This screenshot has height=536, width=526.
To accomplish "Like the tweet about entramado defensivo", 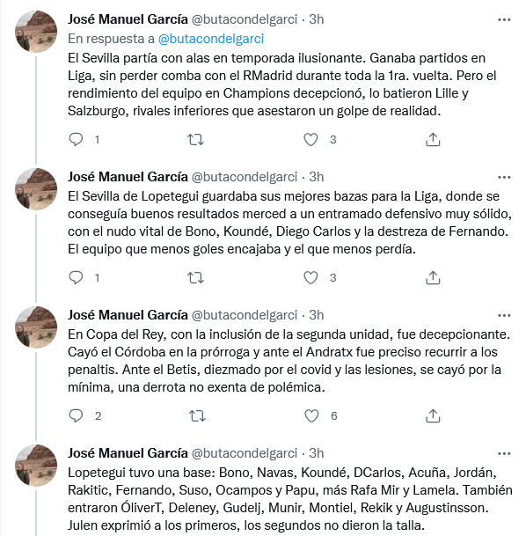I will click(310, 277).
